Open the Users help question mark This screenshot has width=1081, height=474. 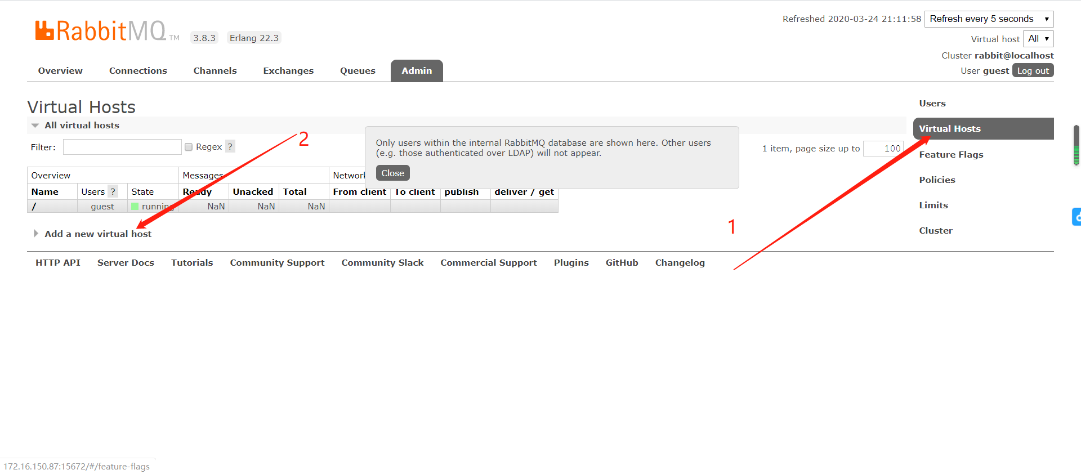113,191
